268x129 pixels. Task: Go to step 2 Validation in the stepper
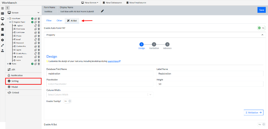click(154, 44)
